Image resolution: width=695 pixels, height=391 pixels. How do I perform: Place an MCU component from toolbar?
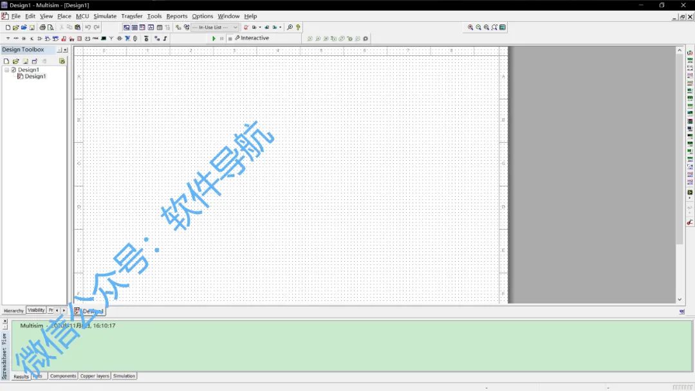[146, 39]
